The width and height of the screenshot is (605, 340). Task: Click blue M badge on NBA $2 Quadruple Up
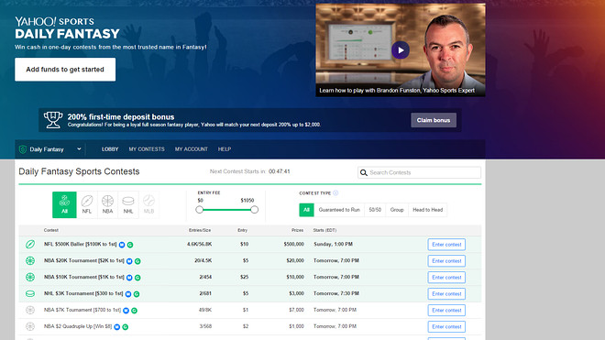pyautogui.click(x=117, y=327)
